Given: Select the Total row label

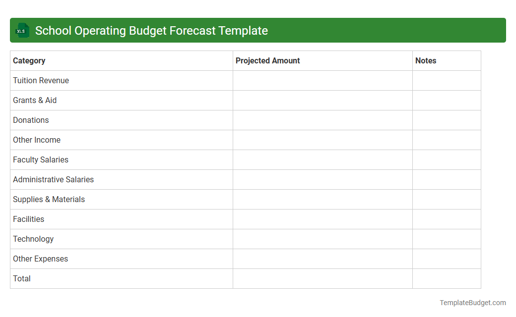Looking at the screenshot, I should click(22, 278).
